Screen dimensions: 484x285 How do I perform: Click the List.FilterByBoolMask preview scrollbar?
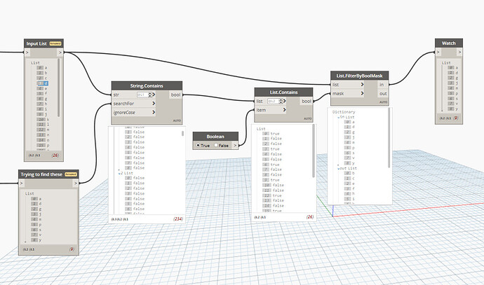tap(389, 138)
